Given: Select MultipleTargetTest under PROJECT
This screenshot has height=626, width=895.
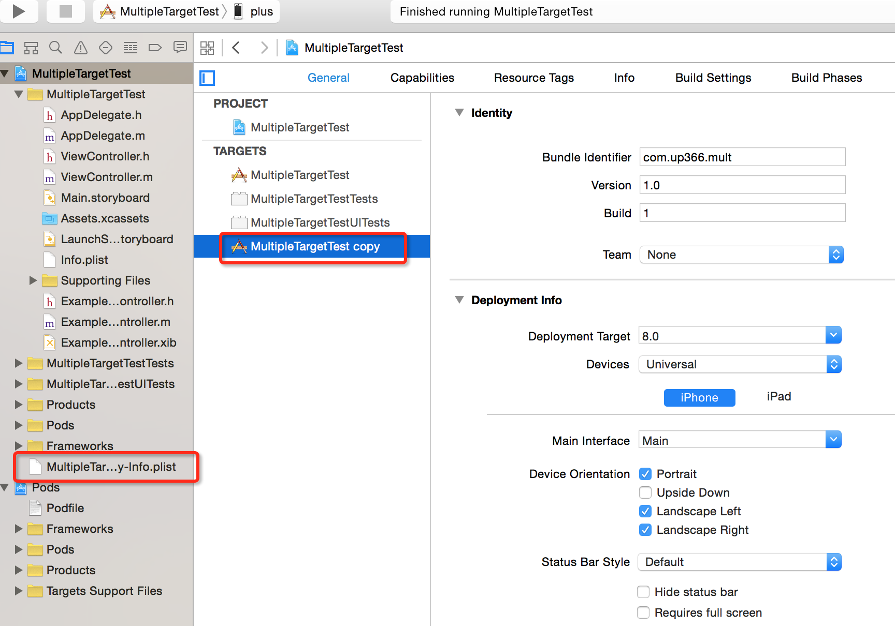Looking at the screenshot, I should pos(300,127).
